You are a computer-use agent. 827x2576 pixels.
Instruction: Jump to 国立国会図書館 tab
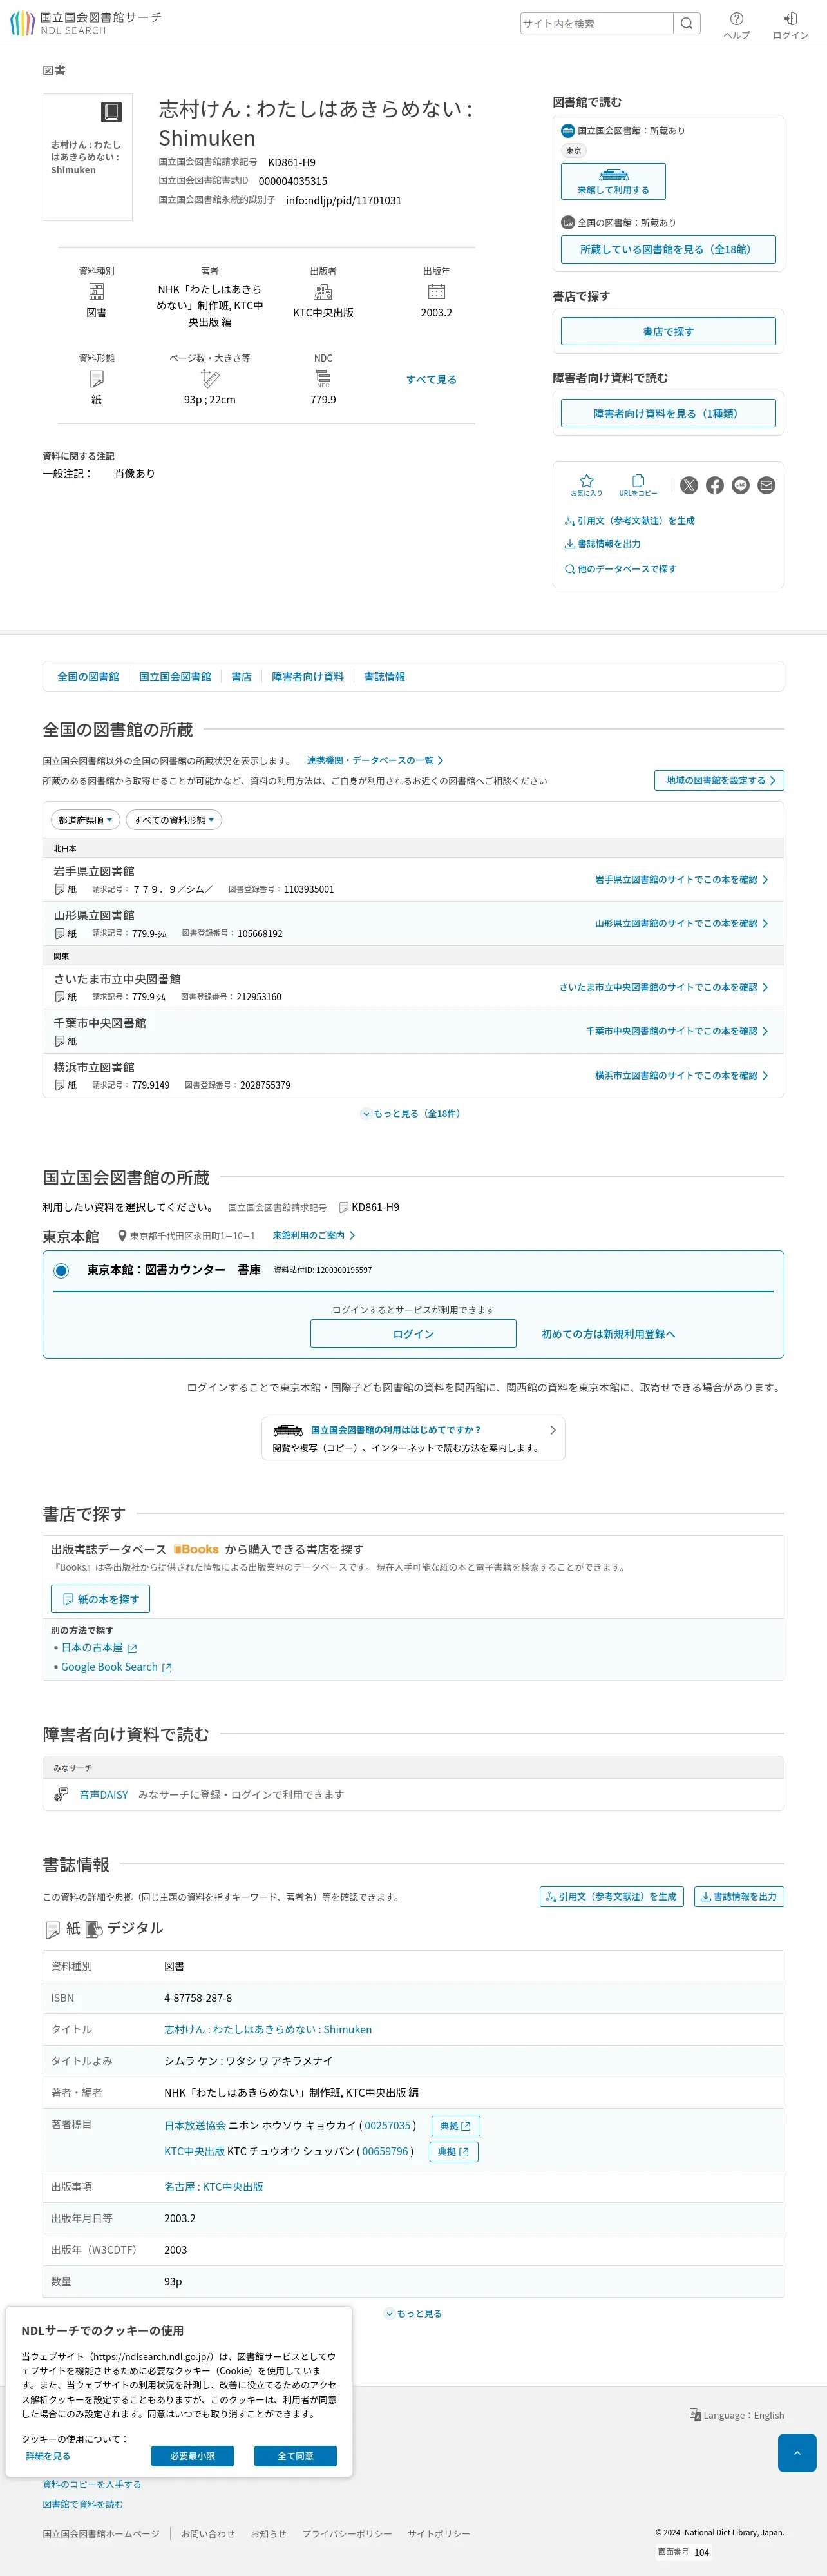[175, 677]
